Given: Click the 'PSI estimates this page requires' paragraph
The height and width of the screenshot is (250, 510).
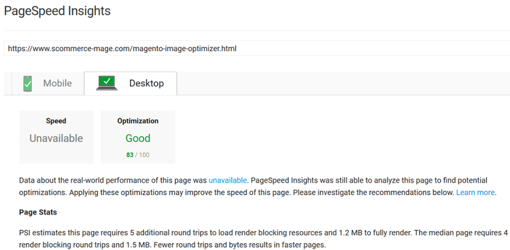Looking at the screenshot, I should pos(263,238).
